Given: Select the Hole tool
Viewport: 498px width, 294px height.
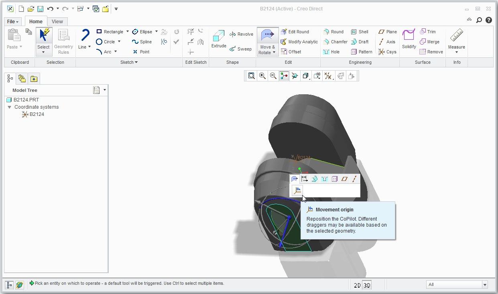Looking at the screenshot, I should point(331,52).
